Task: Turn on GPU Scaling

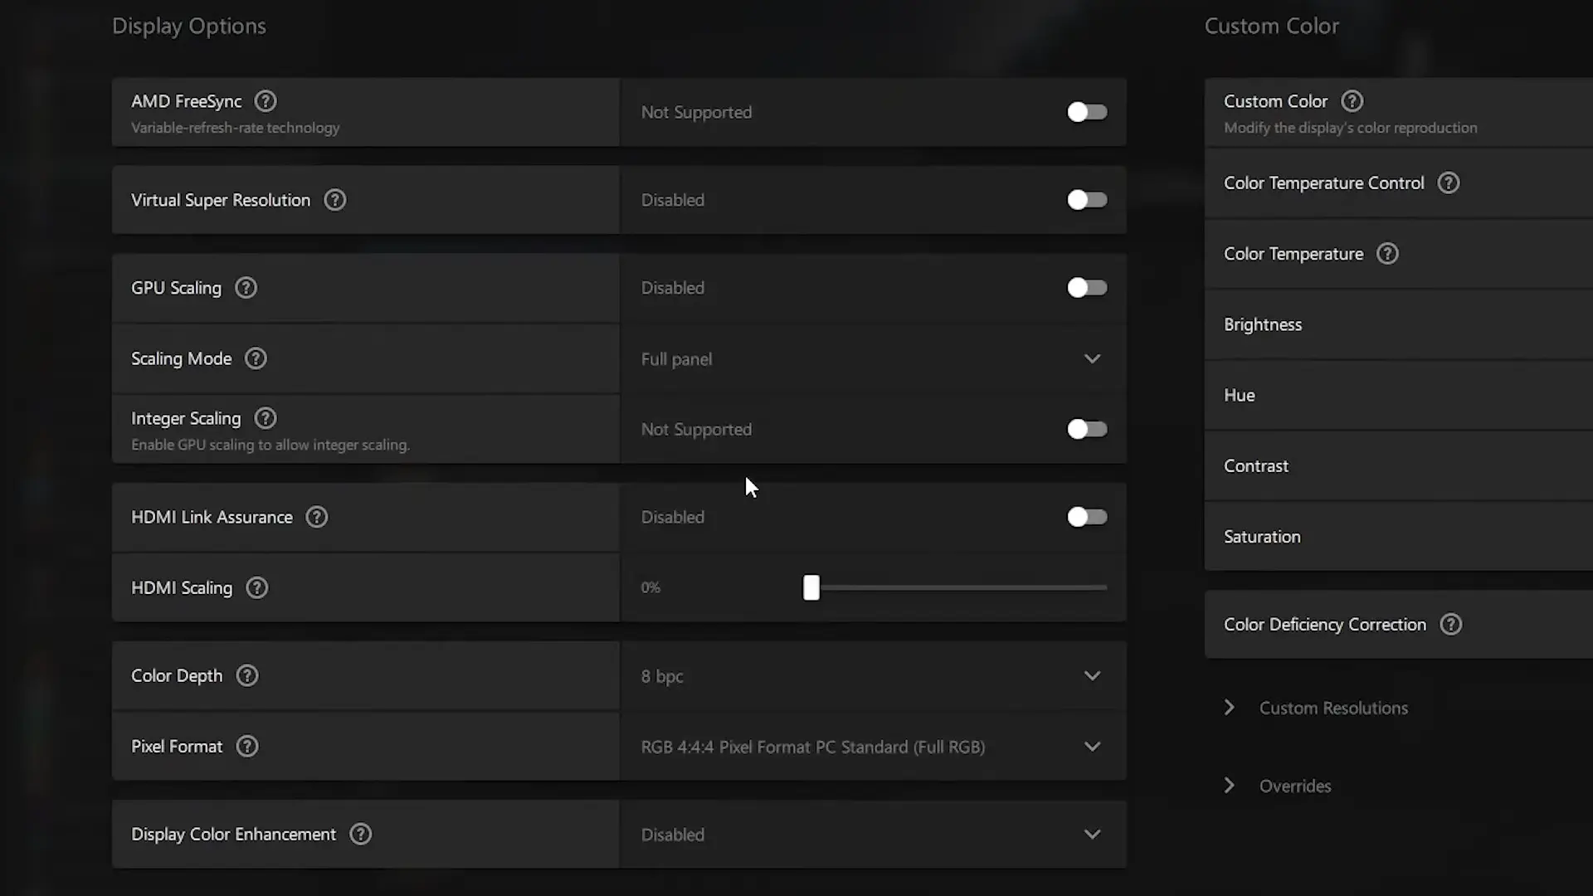Action: [1087, 288]
